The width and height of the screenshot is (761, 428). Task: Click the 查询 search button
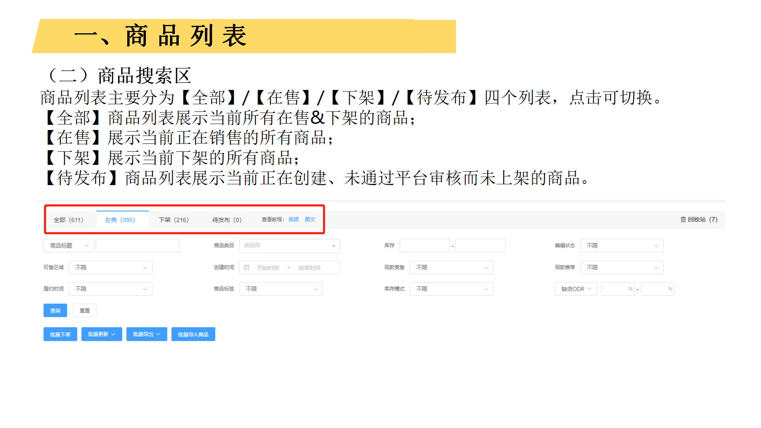pyautogui.click(x=55, y=310)
